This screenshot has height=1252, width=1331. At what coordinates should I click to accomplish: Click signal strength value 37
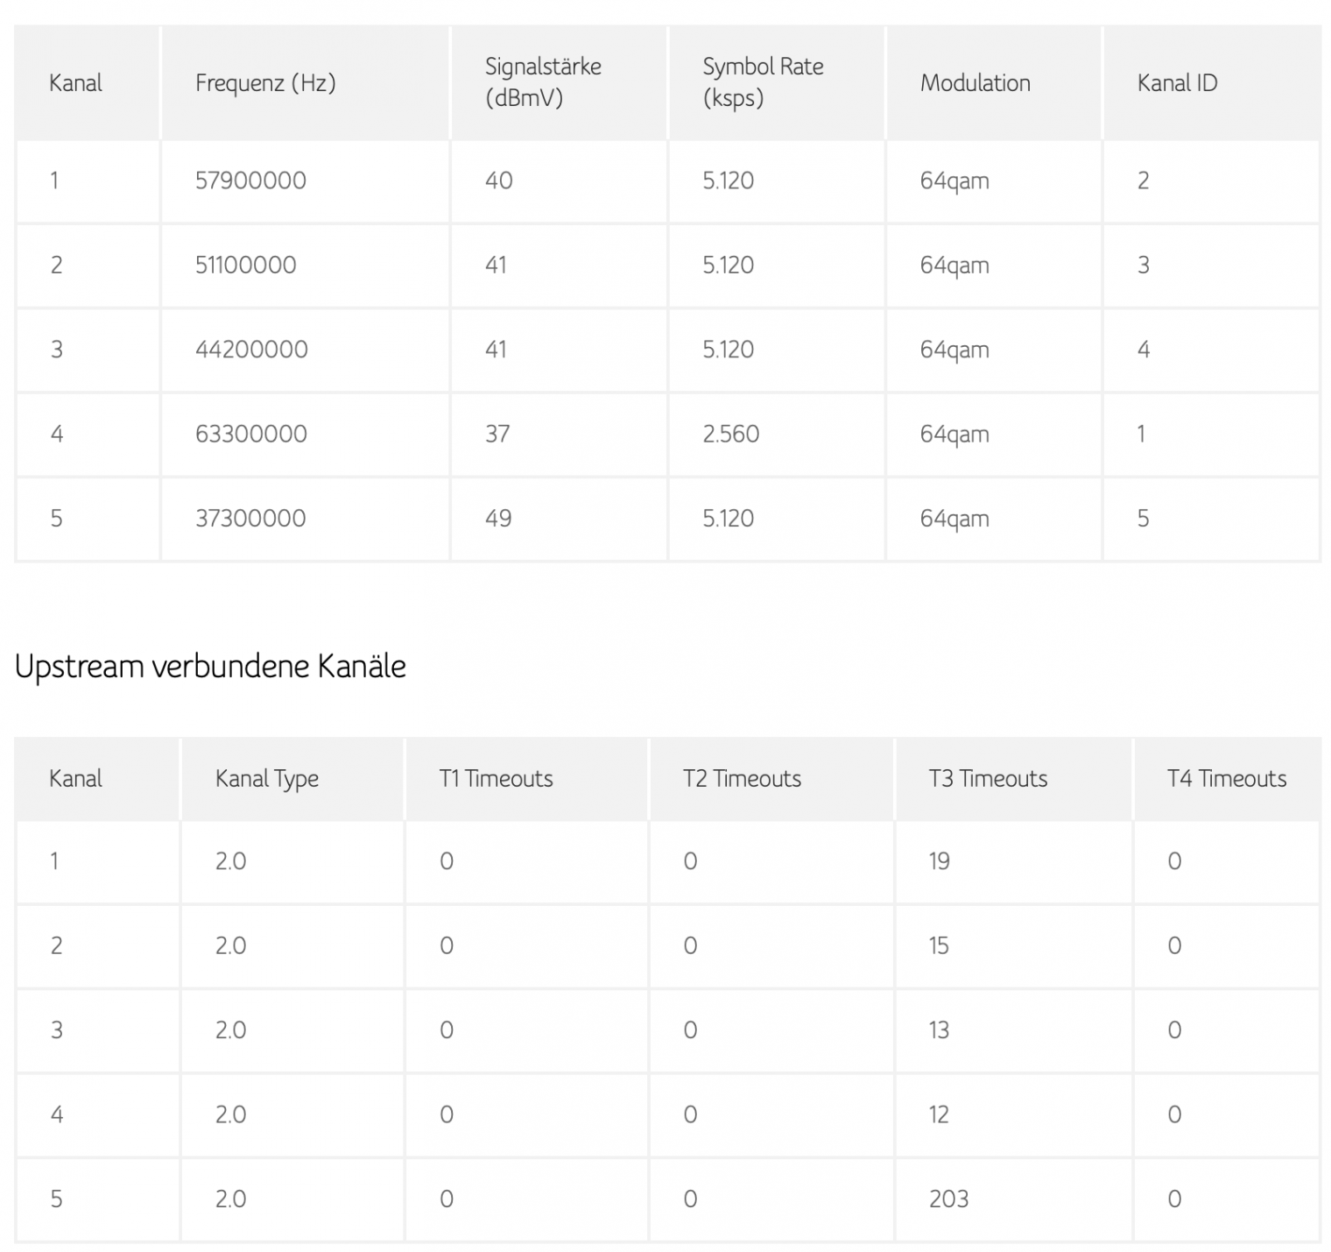(x=497, y=434)
